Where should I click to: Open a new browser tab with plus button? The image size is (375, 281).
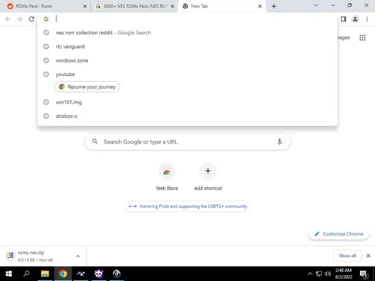pyautogui.click(x=274, y=6)
